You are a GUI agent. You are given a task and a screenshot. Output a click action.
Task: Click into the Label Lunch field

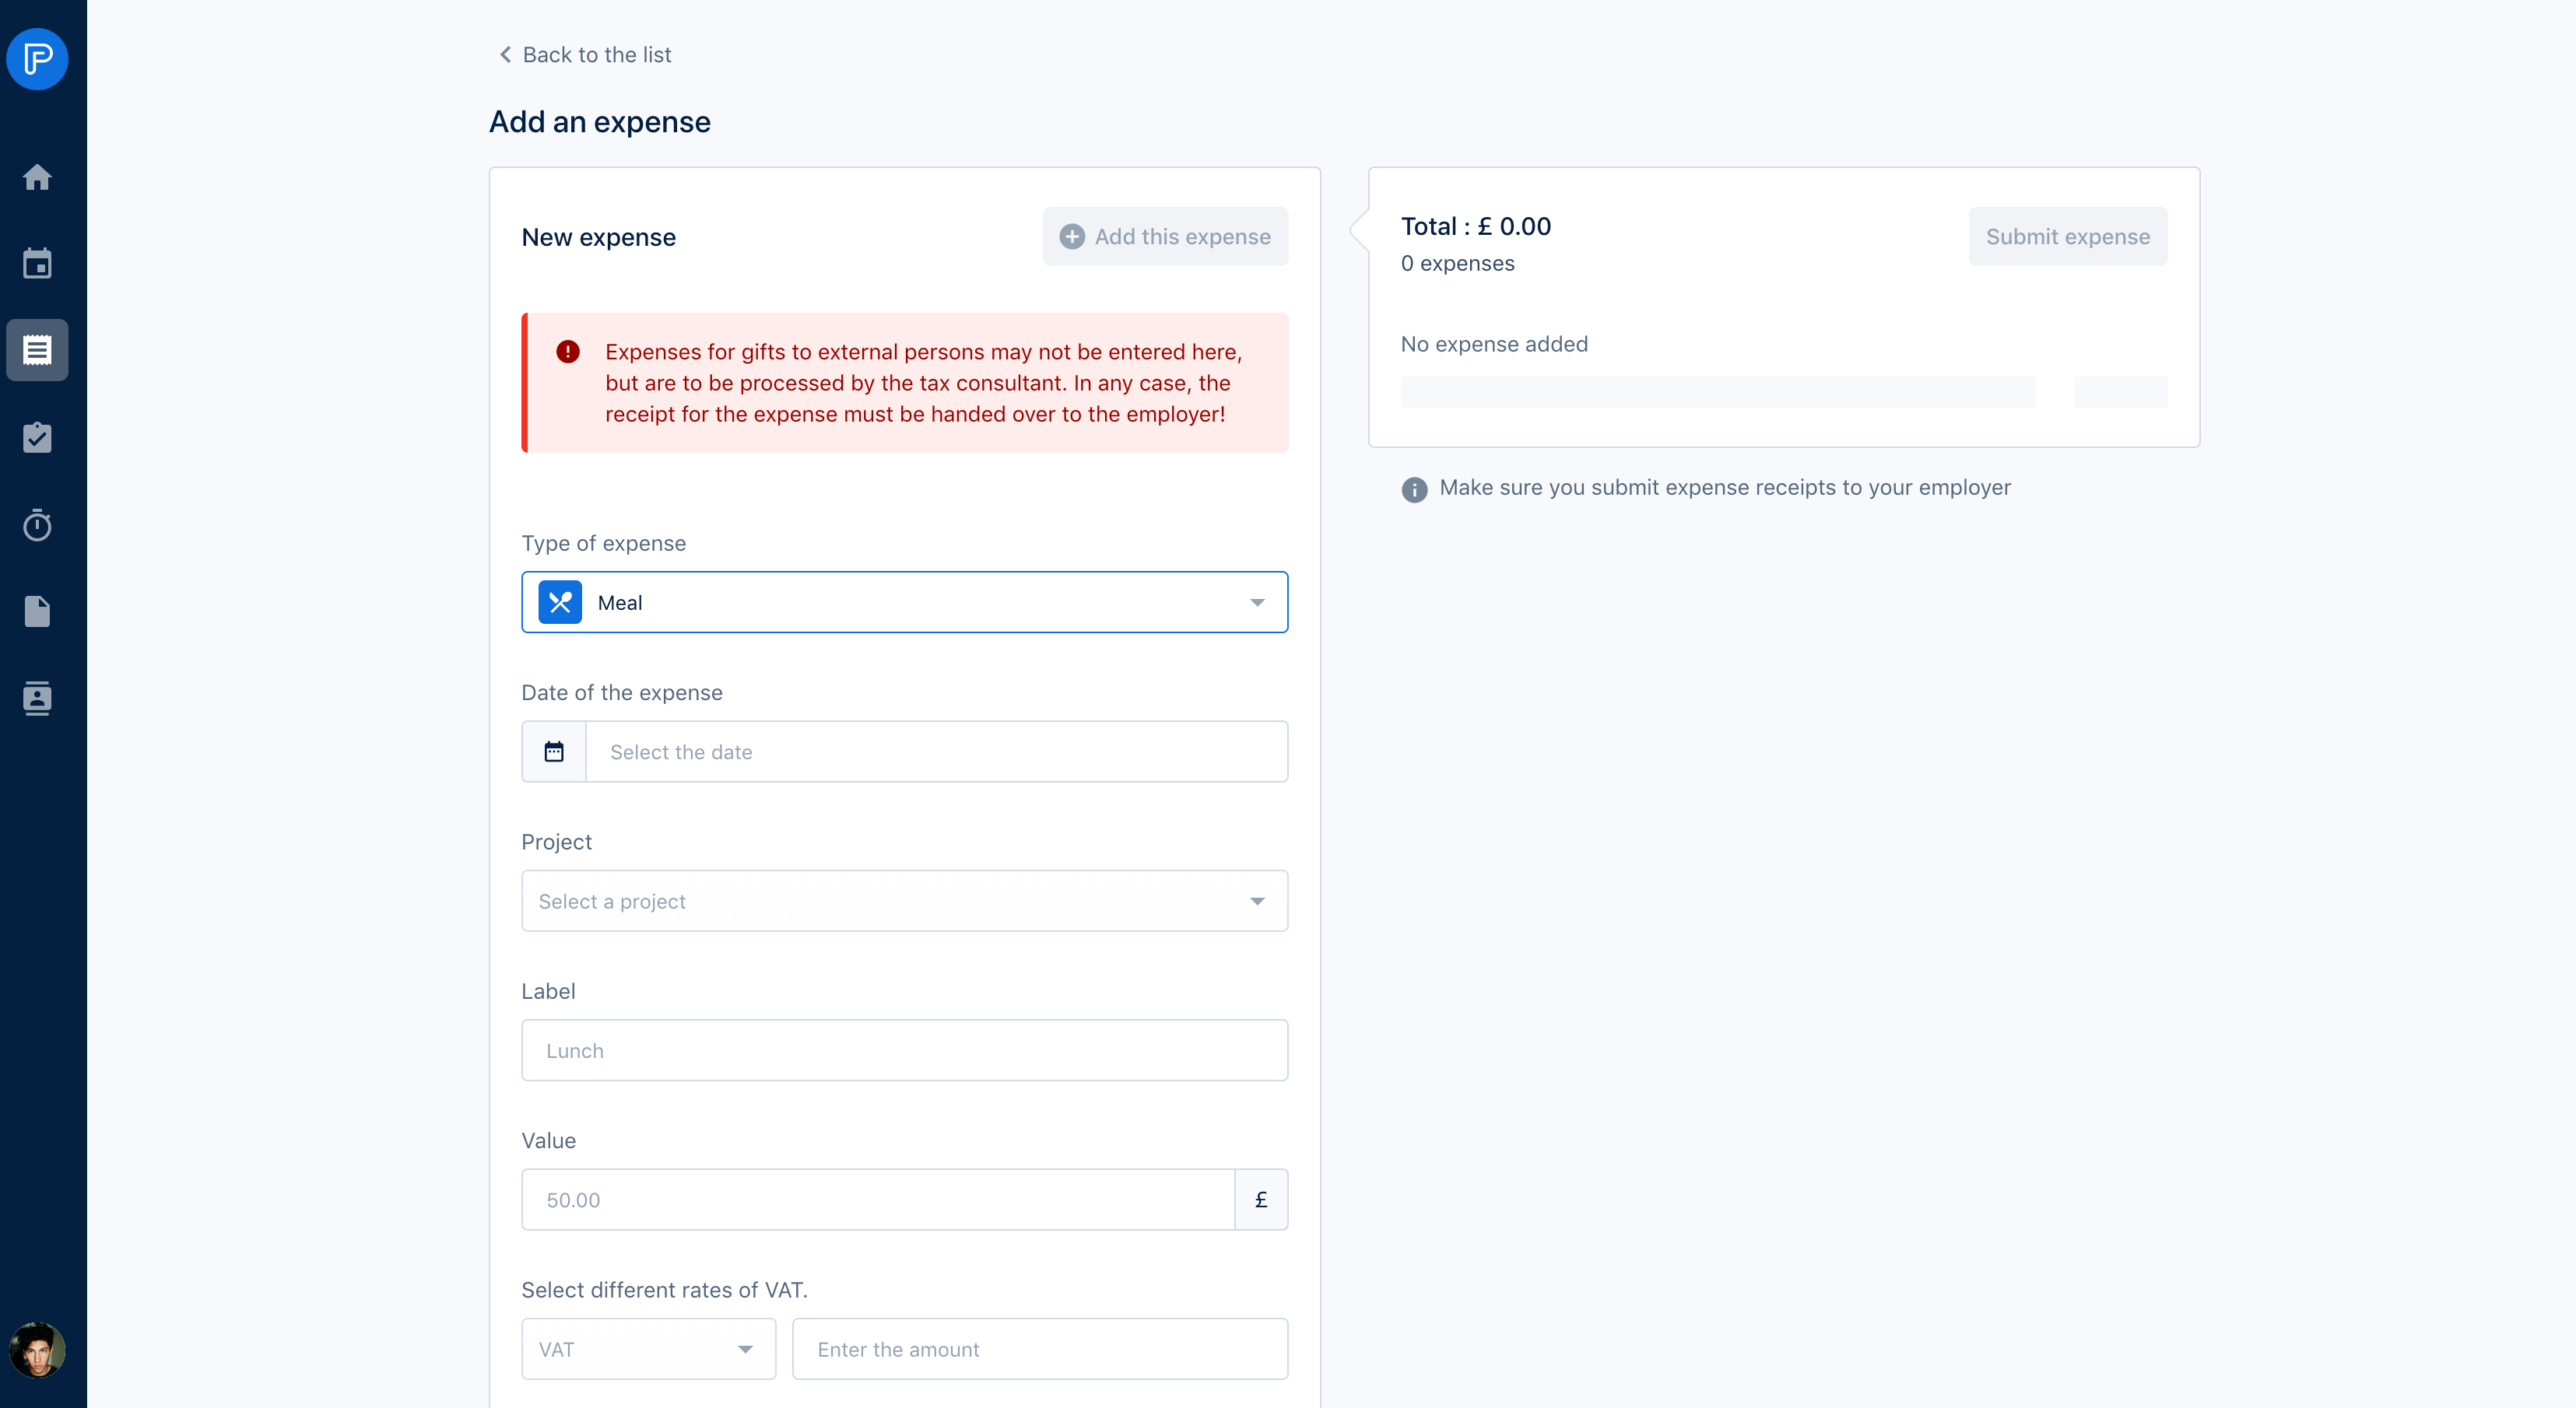[x=904, y=1050]
